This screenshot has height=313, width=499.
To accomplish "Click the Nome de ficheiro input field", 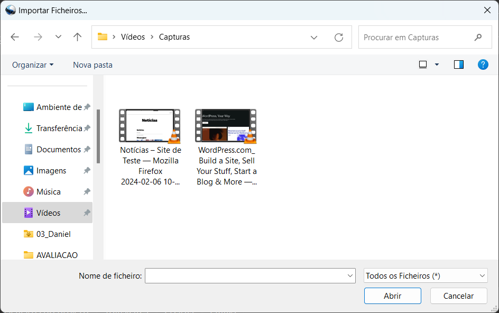I will point(245,275).
